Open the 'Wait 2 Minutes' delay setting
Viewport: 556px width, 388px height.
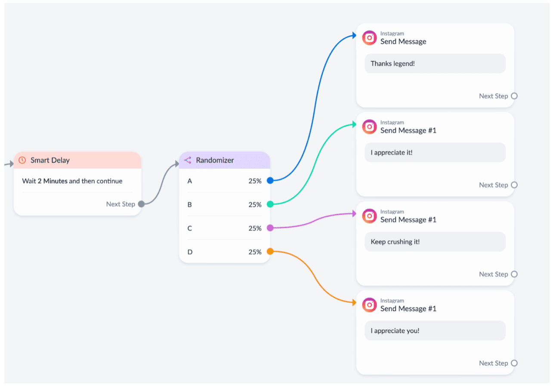(72, 181)
